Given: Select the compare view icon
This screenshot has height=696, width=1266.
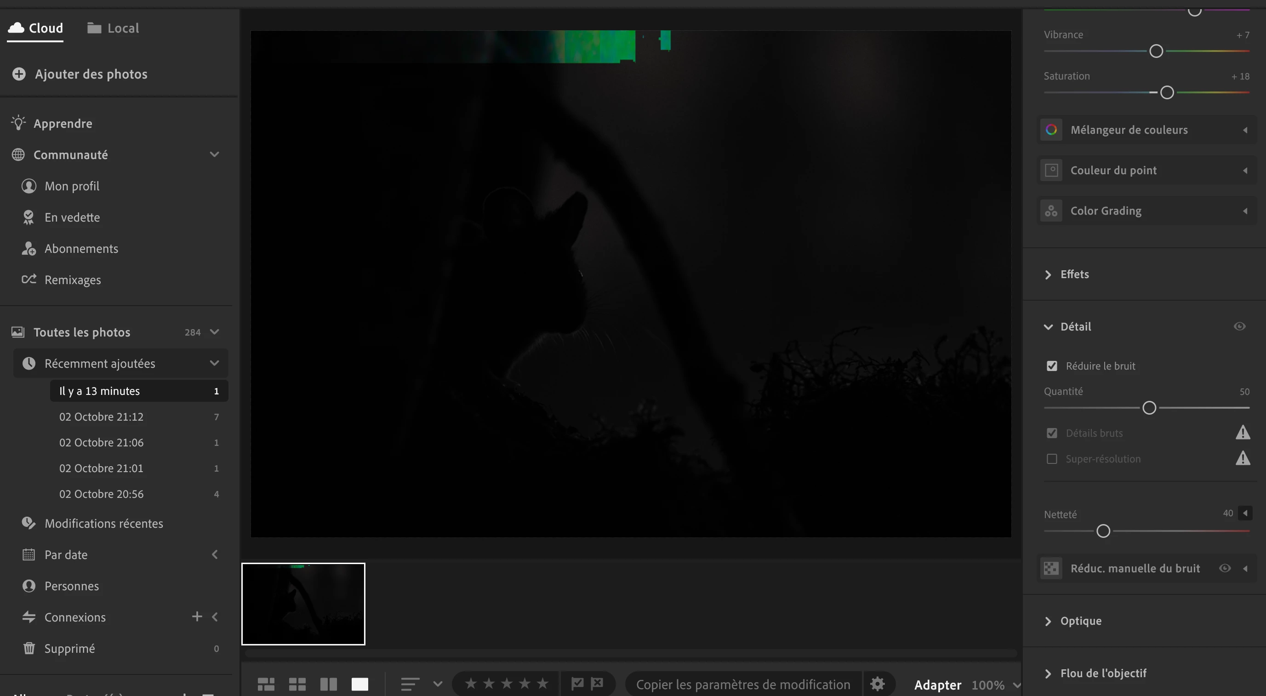Looking at the screenshot, I should [328, 684].
